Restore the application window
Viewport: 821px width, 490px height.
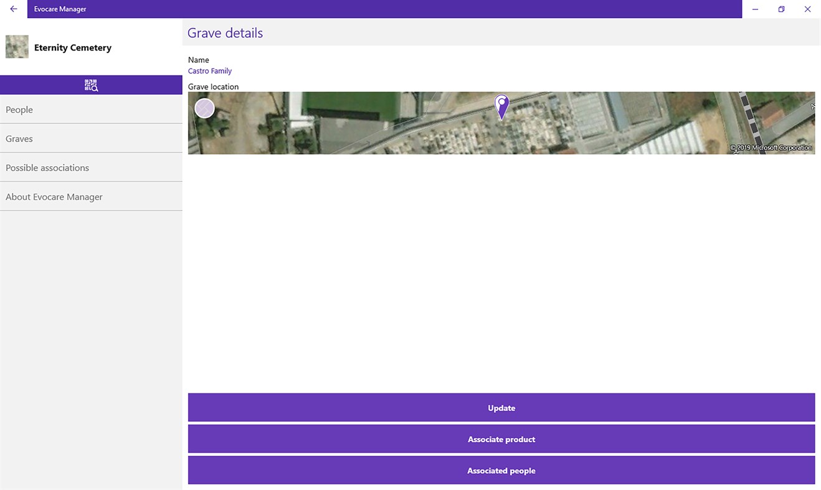[x=781, y=9]
